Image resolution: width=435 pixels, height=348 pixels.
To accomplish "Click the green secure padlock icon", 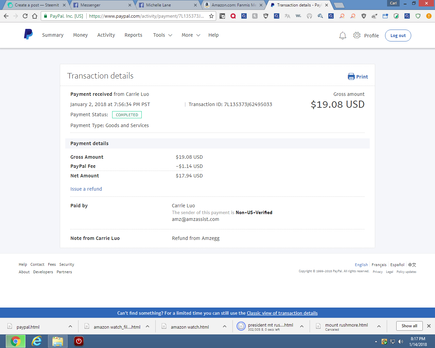I will pyautogui.click(x=46, y=16).
